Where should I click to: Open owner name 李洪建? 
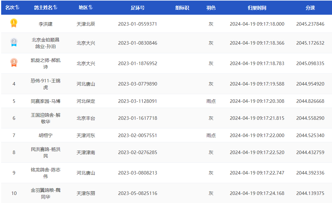45,24
